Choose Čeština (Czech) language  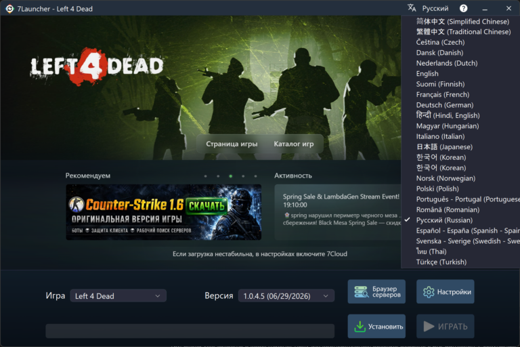coord(440,42)
